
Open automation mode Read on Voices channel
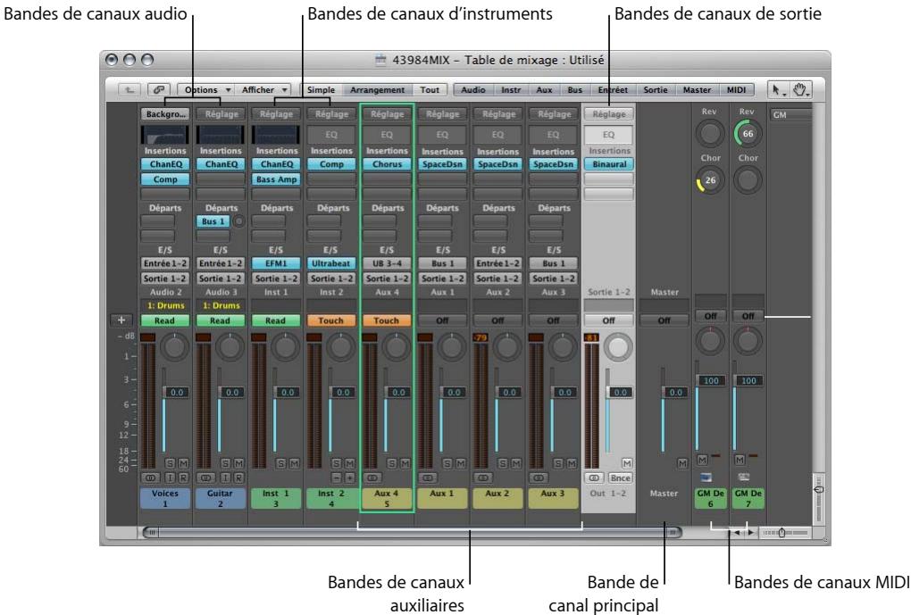click(x=164, y=320)
